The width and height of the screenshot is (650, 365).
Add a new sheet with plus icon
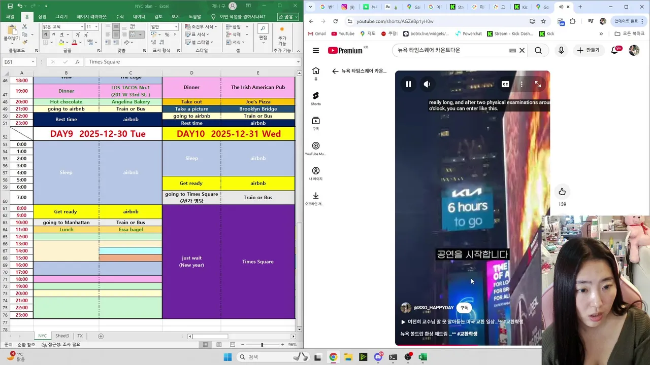click(x=101, y=336)
